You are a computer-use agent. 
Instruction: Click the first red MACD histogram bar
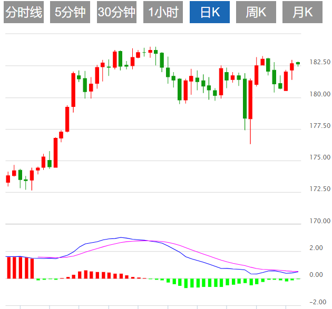(8, 267)
